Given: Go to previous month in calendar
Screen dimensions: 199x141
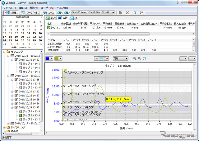Looking at the screenshot, I should tap(3, 17).
